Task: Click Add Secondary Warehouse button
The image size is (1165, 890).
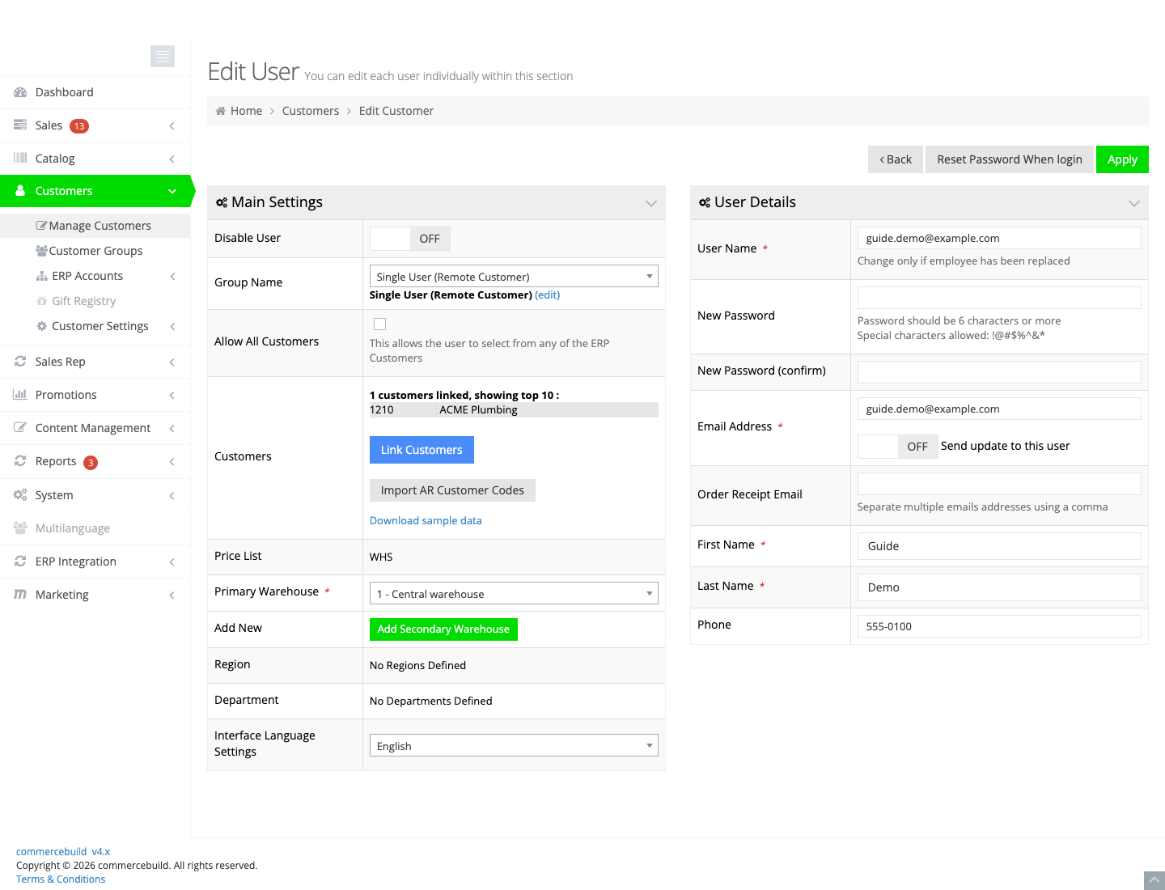Action: pyautogui.click(x=443, y=629)
